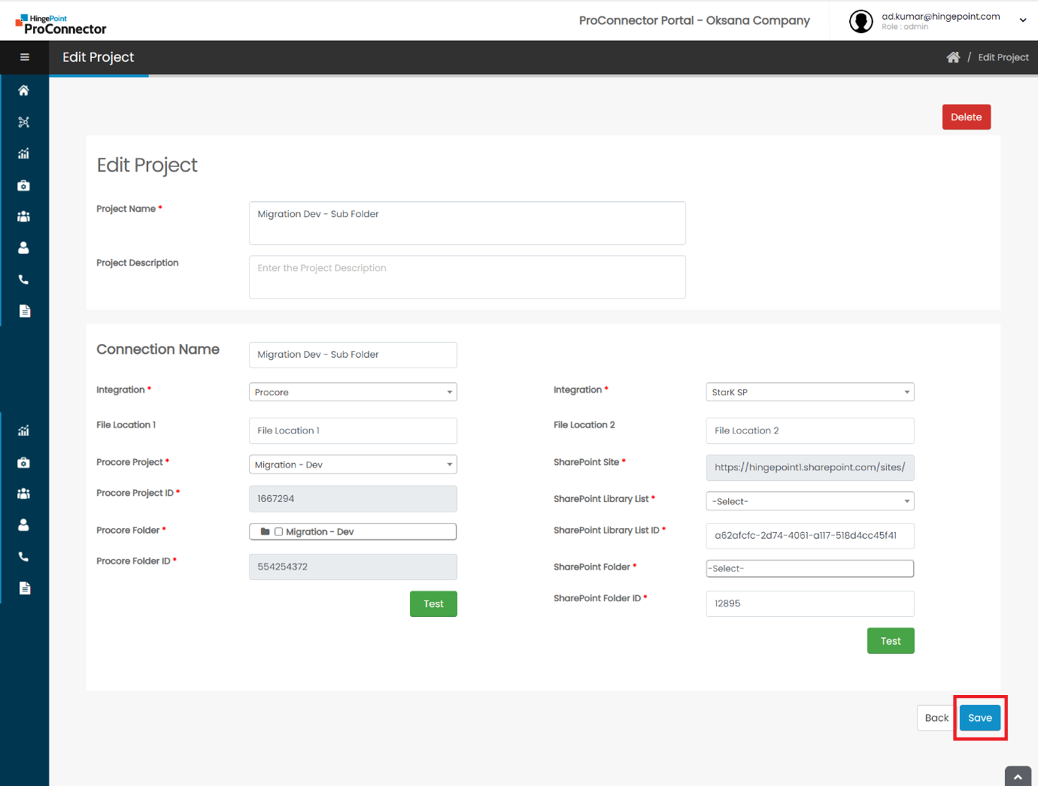The width and height of the screenshot is (1038, 786).
Task: Open the SharePoint Library List dropdown
Action: click(809, 502)
